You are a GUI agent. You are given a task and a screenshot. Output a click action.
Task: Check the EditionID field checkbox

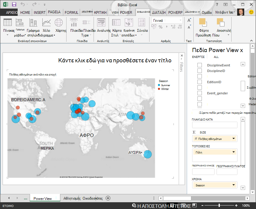point(200,82)
